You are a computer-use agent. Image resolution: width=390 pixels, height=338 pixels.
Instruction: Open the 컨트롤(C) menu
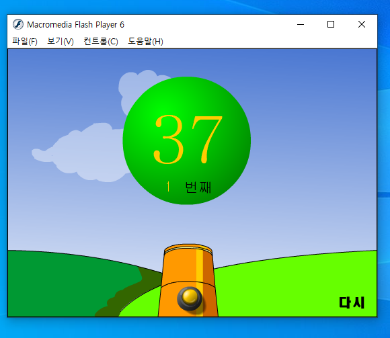[101, 41]
